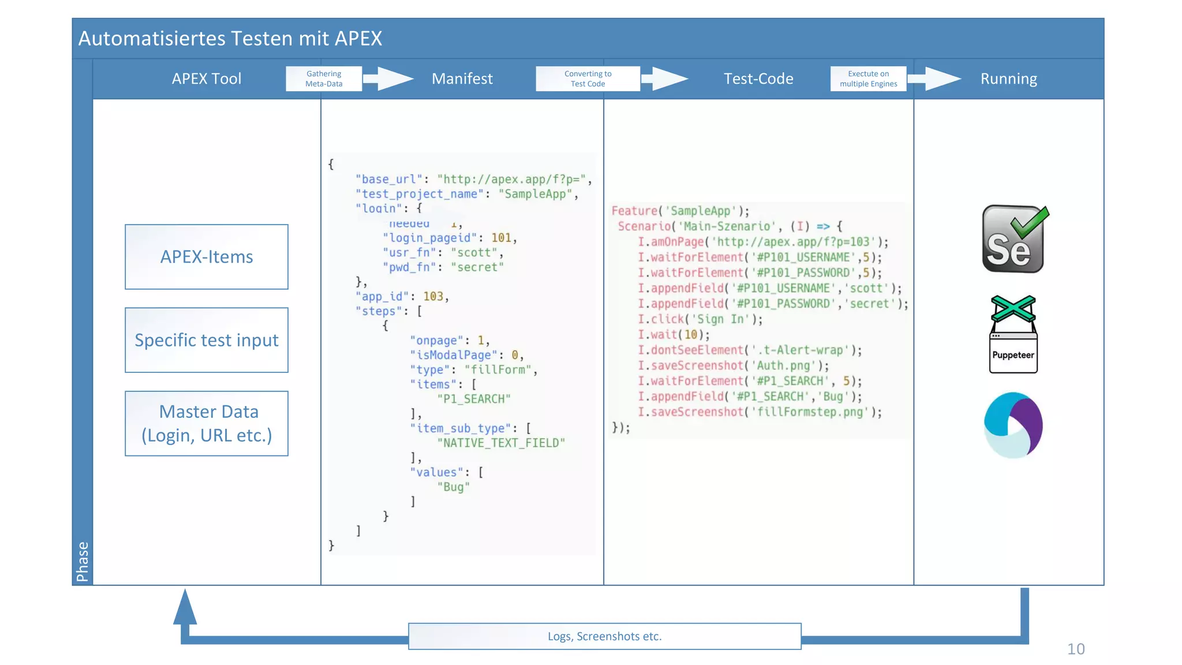Click the arrow after Converting to Test Code

point(665,79)
